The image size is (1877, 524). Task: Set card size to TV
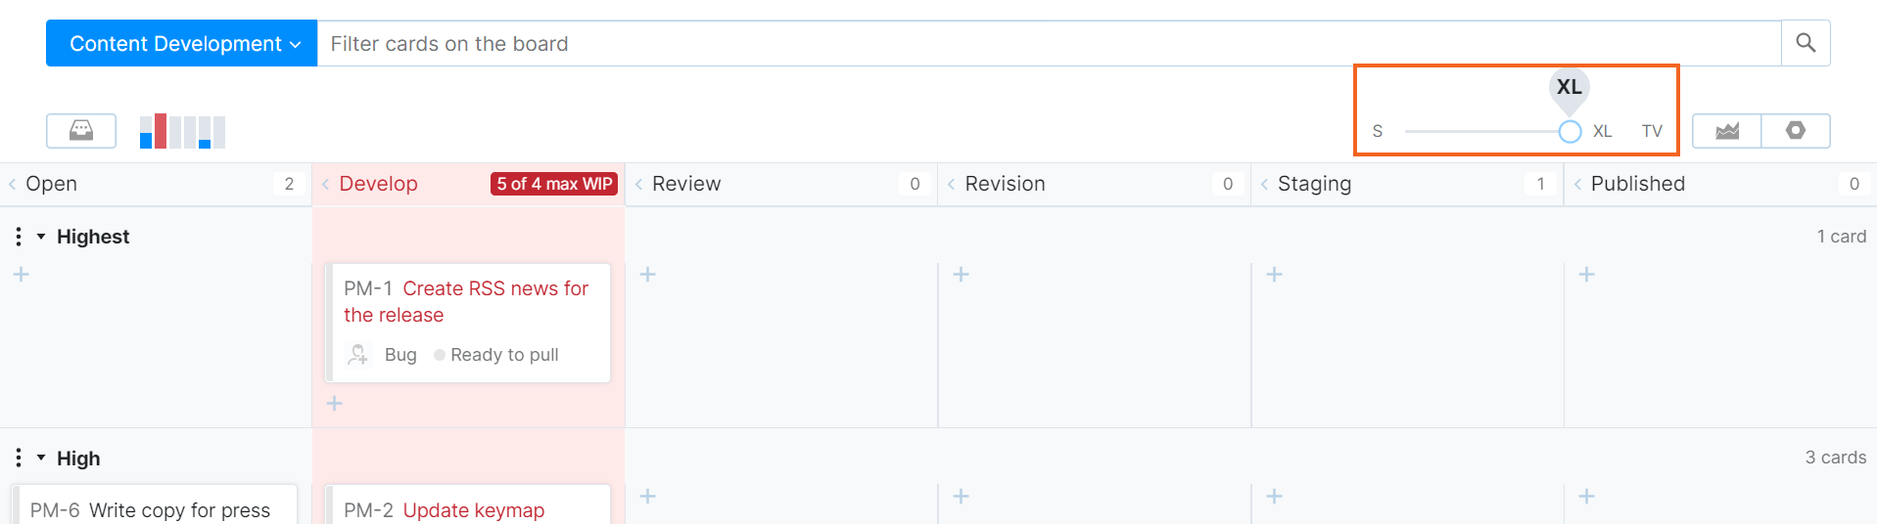coord(1652,131)
